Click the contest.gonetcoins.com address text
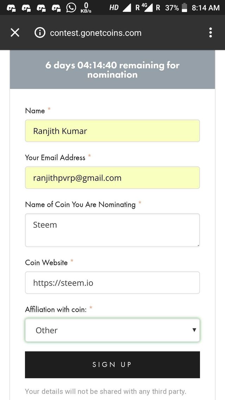This screenshot has height=400, width=225. click(x=96, y=33)
